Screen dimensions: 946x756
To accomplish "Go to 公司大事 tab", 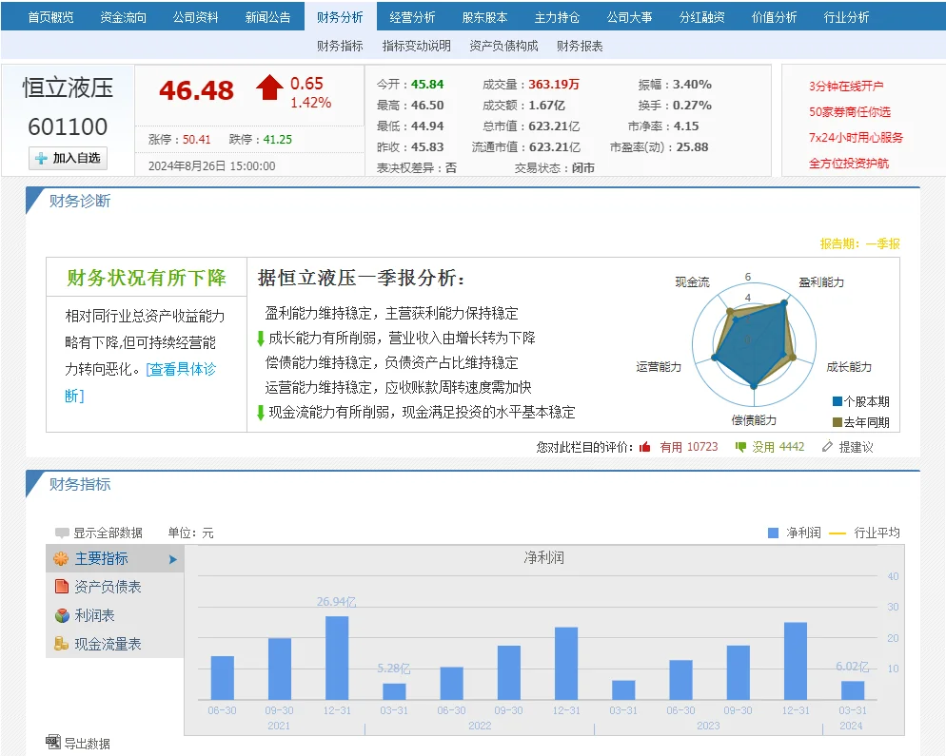I will (x=630, y=17).
